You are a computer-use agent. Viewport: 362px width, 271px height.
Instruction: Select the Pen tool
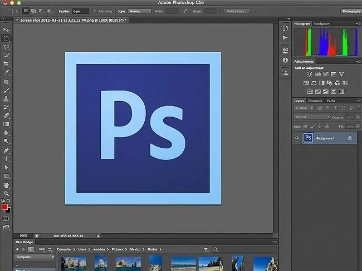pyautogui.click(x=6, y=150)
